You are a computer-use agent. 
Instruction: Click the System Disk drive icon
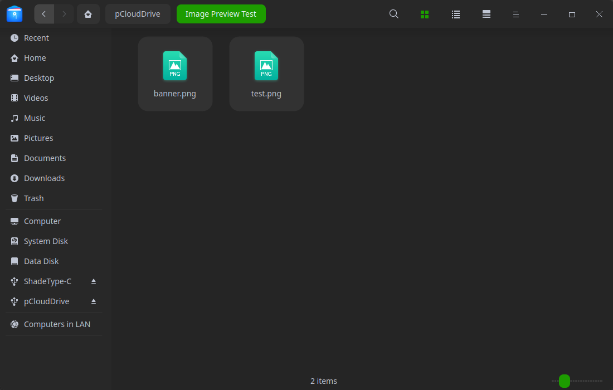pyautogui.click(x=14, y=241)
